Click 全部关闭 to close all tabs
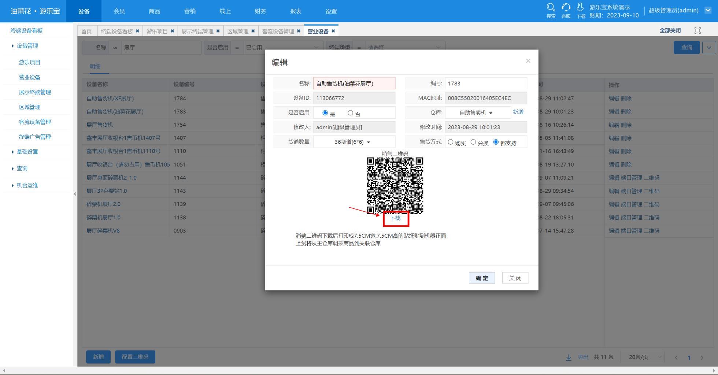Screen dimensions: 718x375 pos(670,30)
